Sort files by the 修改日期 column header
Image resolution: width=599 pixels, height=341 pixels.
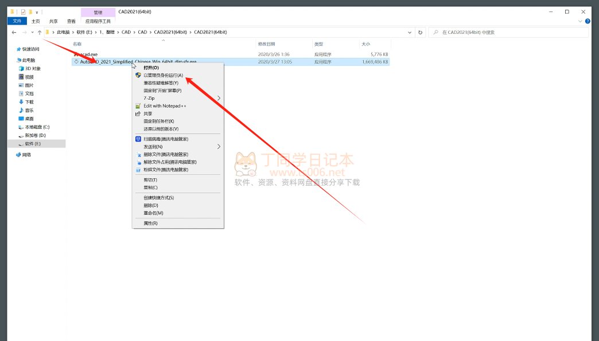(x=267, y=44)
